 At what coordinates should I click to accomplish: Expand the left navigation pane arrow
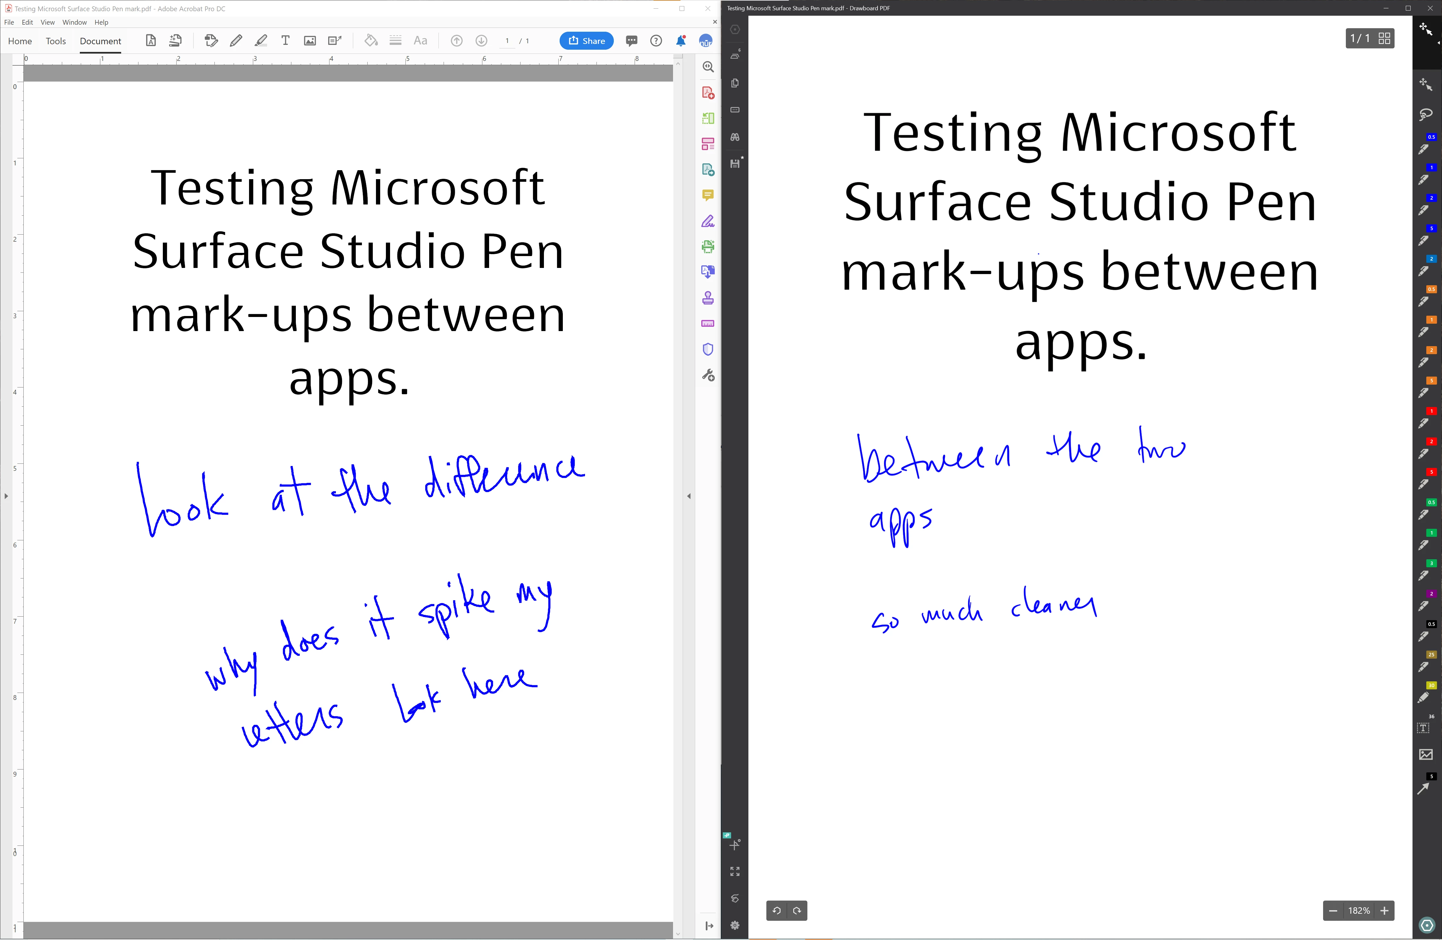click(x=6, y=496)
